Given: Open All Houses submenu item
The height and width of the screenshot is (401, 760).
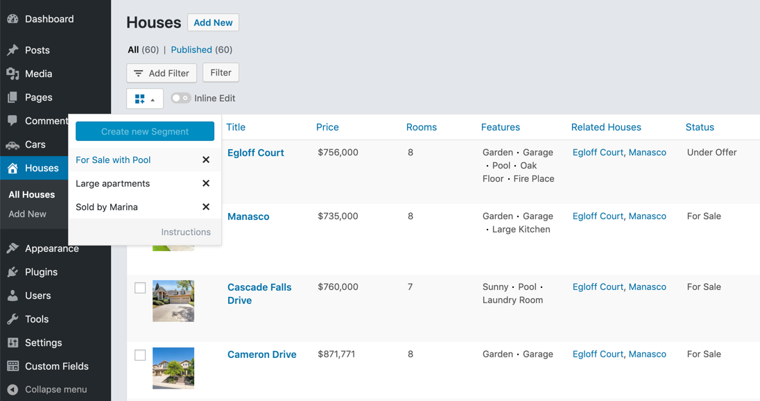Looking at the screenshot, I should click(x=31, y=194).
